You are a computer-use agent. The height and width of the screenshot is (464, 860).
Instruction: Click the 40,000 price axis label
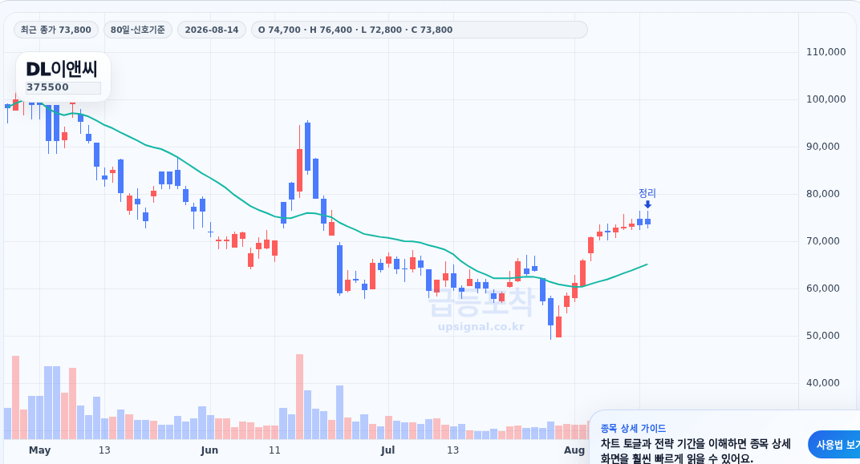click(x=823, y=383)
